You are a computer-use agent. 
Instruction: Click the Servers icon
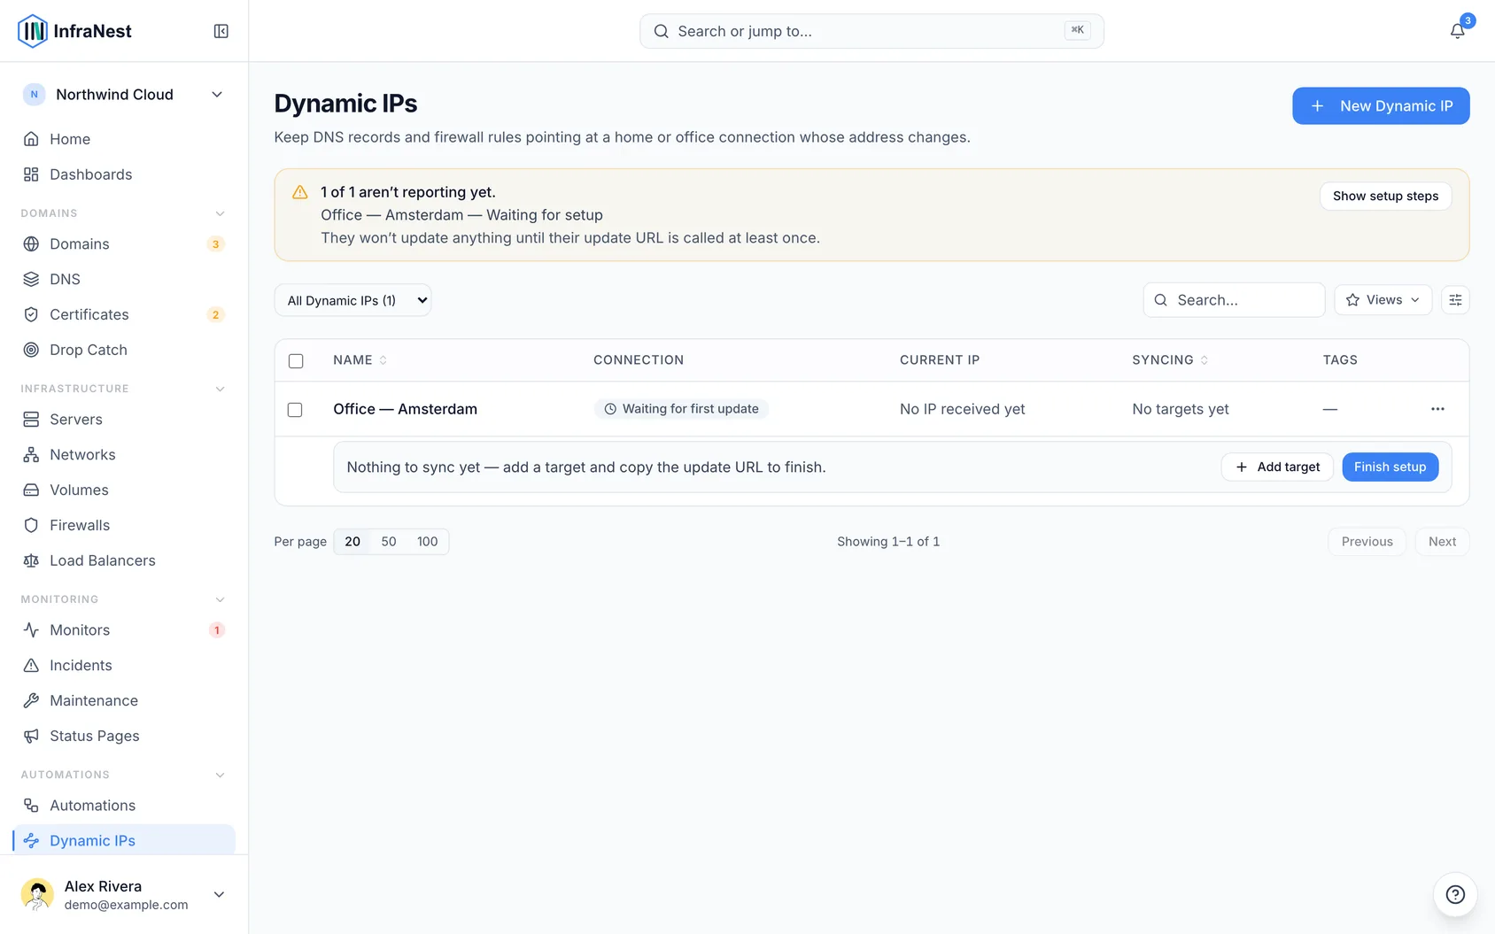click(x=31, y=419)
